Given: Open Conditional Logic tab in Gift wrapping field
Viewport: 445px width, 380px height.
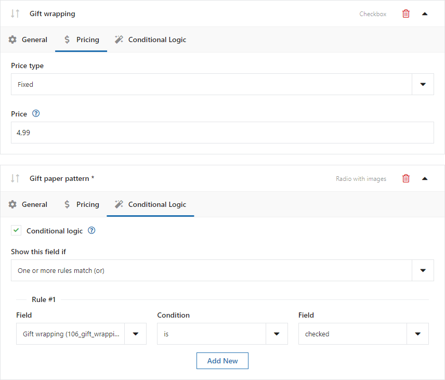Looking at the screenshot, I should (x=150, y=40).
